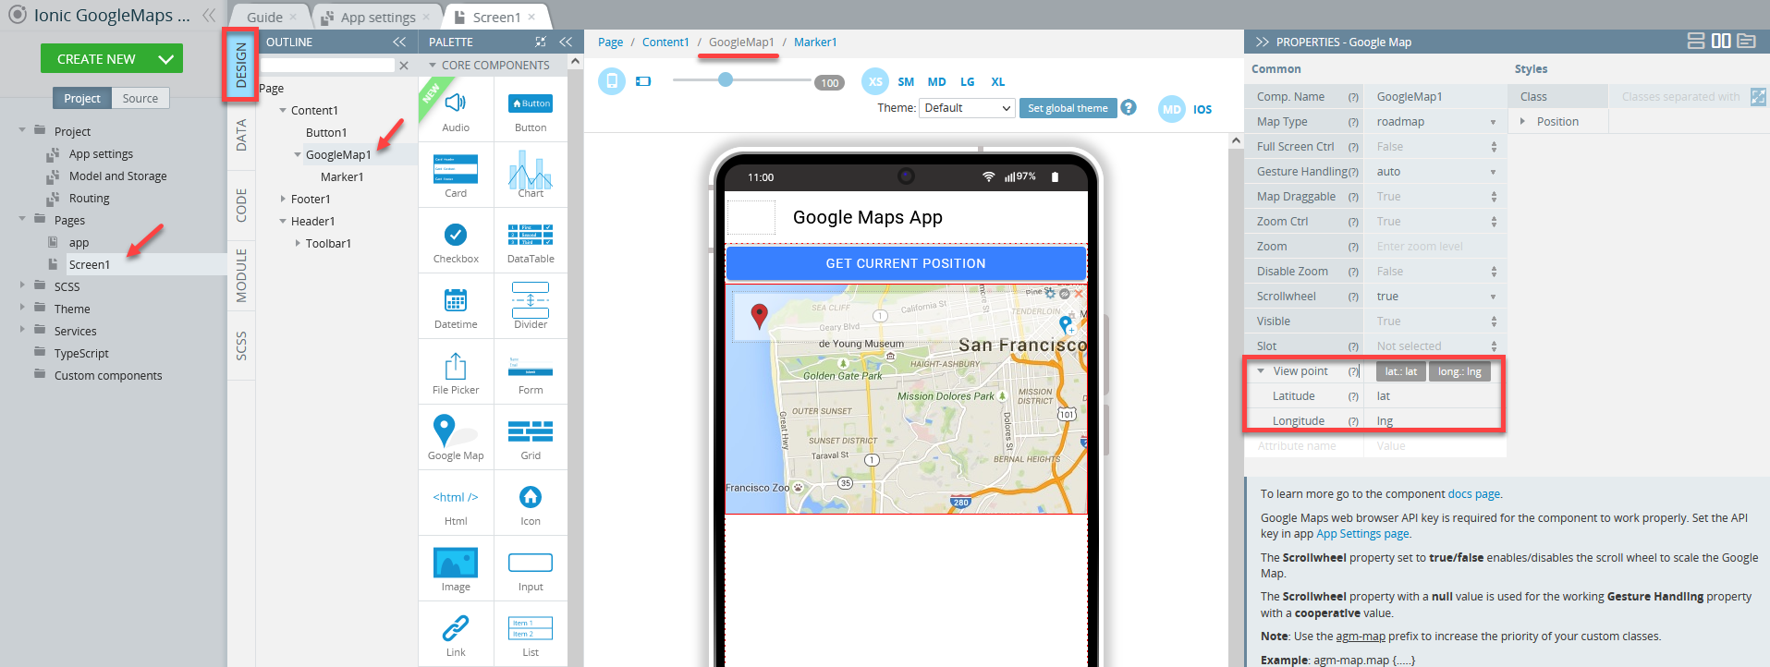This screenshot has width=1770, height=667.
Task: Select the Audio component in palette
Action: click(456, 109)
